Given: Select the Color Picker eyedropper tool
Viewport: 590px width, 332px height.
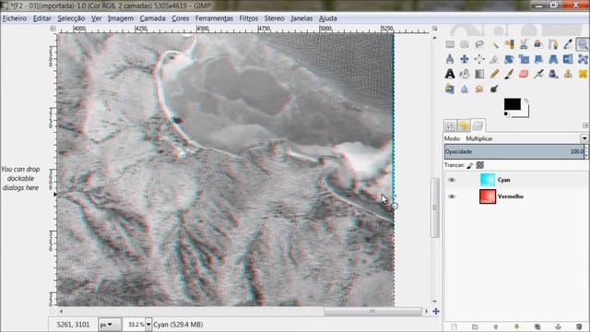Looking at the screenshot, I should pyautogui.click(x=568, y=44).
